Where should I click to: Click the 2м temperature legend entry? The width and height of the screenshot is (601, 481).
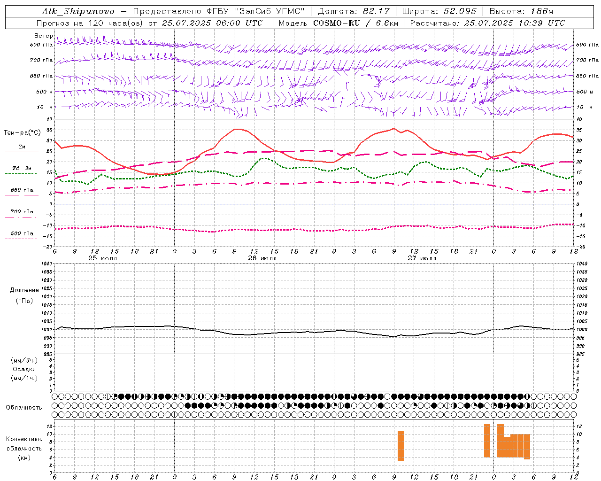click(22, 147)
